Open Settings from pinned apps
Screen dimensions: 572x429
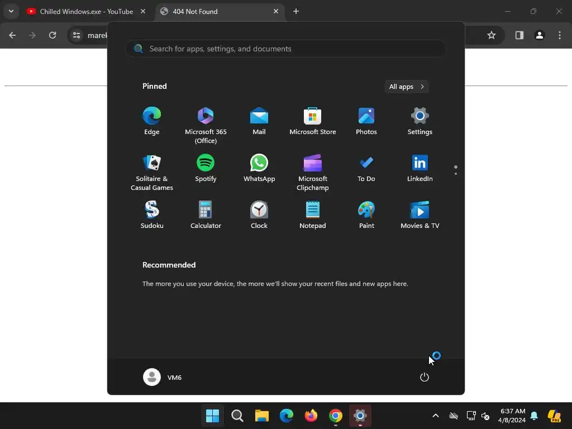click(x=420, y=121)
